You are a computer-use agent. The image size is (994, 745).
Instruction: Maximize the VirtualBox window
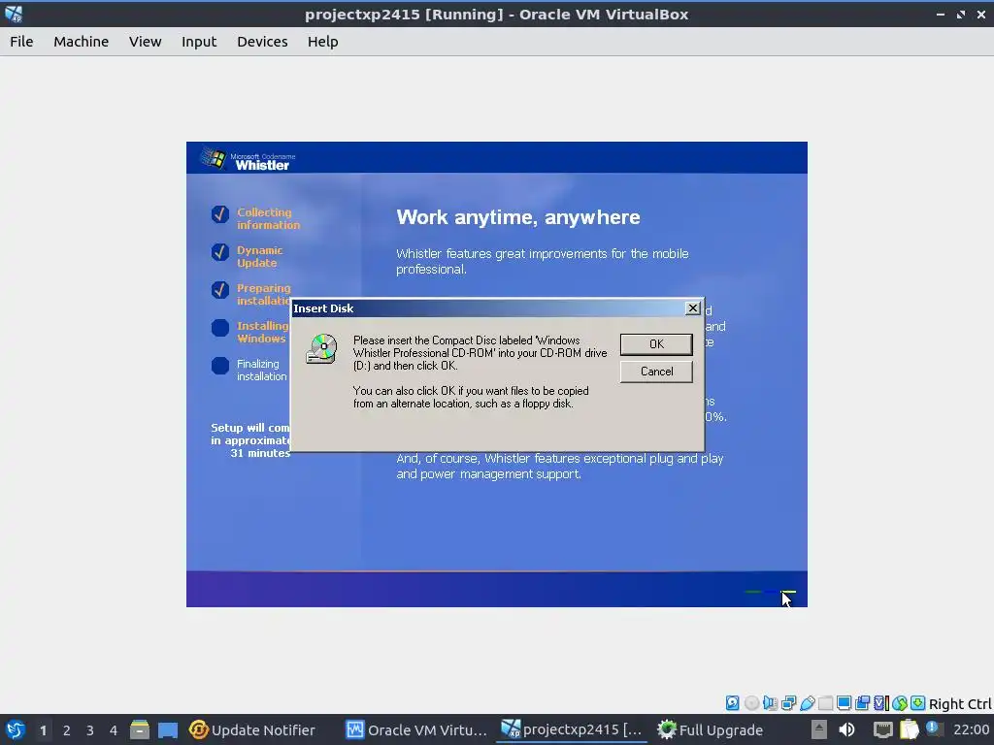[961, 14]
